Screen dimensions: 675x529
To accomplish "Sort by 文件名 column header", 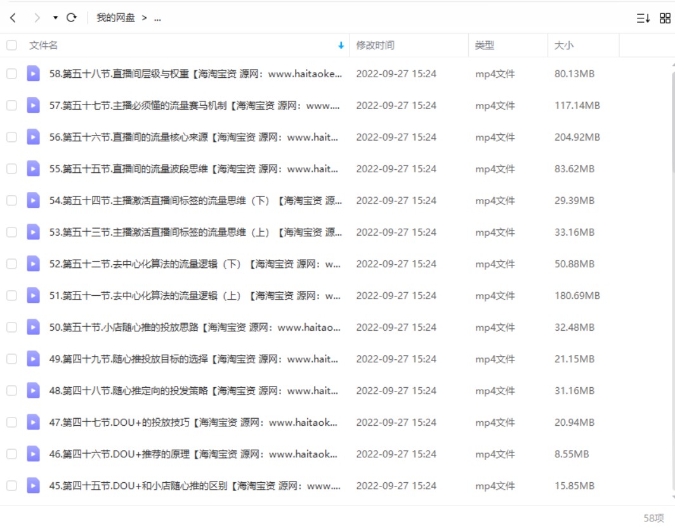I will coord(44,45).
